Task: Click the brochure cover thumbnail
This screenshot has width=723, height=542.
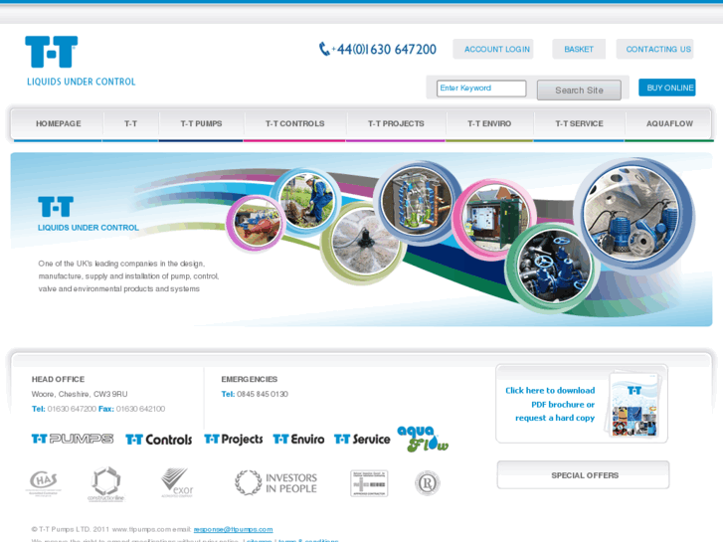Action: (634, 405)
